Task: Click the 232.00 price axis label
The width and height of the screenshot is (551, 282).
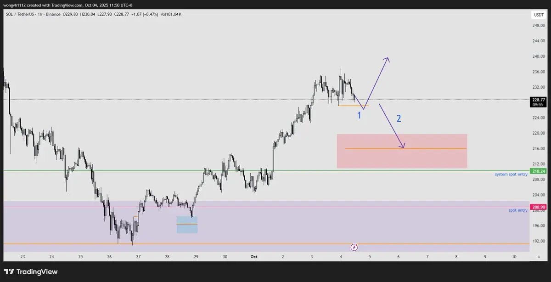Action: tap(538, 87)
